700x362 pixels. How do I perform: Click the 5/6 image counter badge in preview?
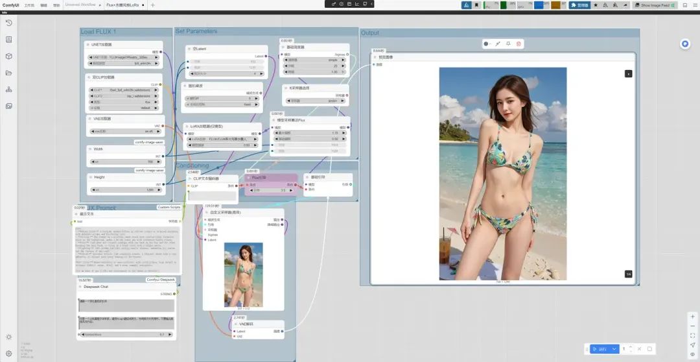628,274
